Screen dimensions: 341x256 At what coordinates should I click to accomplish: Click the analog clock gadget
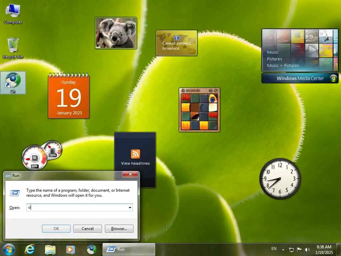click(280, 179)
